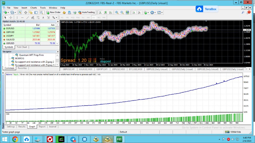Open the tester Report tab
This screenshot has height=143, width=255.
click(42, 127)
